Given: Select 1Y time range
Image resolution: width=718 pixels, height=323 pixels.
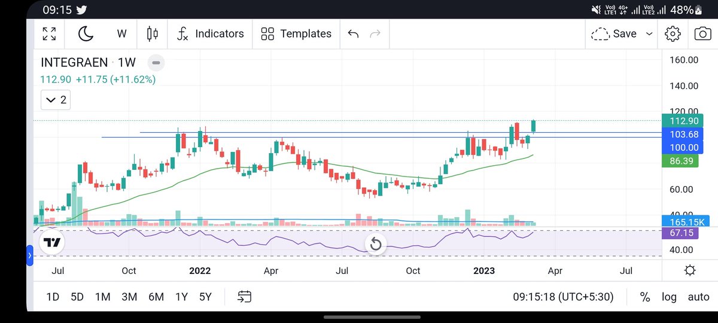Looking at the screenshot, I should 181,297.
